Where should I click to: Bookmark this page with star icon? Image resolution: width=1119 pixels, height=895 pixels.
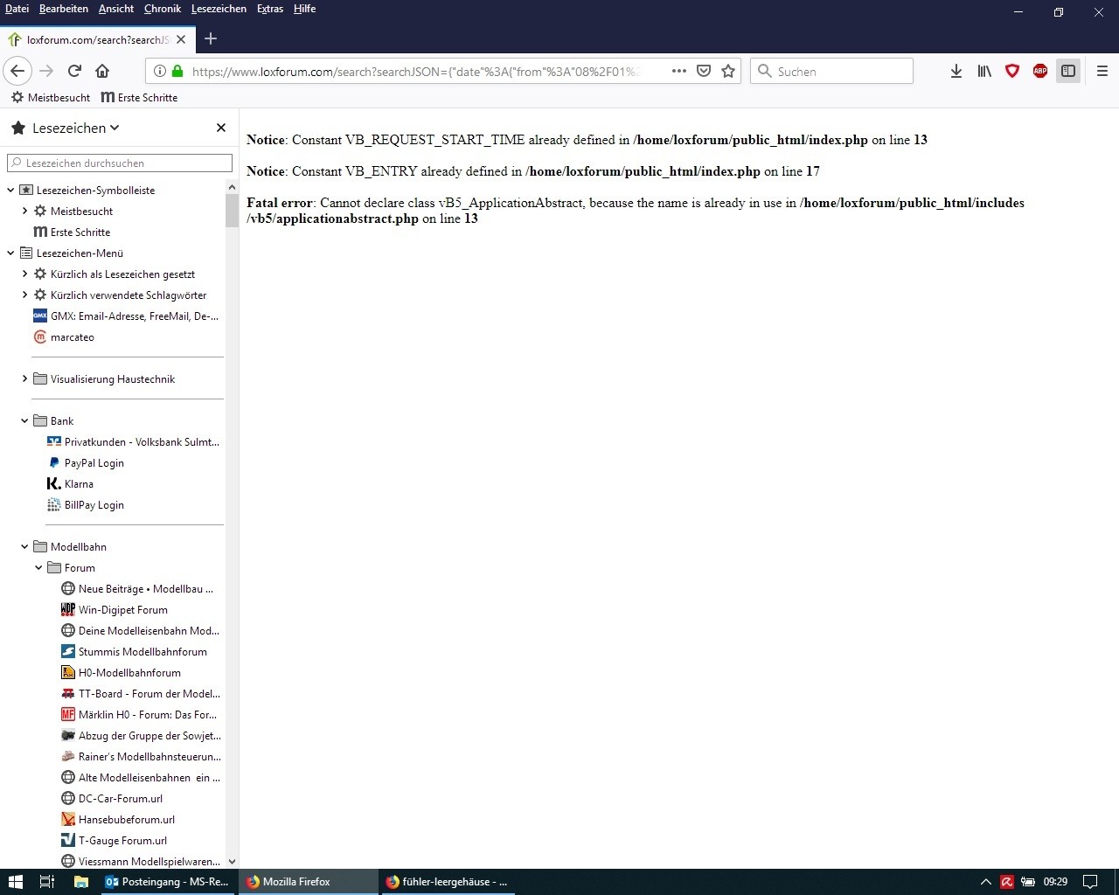click(x=728, y=71)
